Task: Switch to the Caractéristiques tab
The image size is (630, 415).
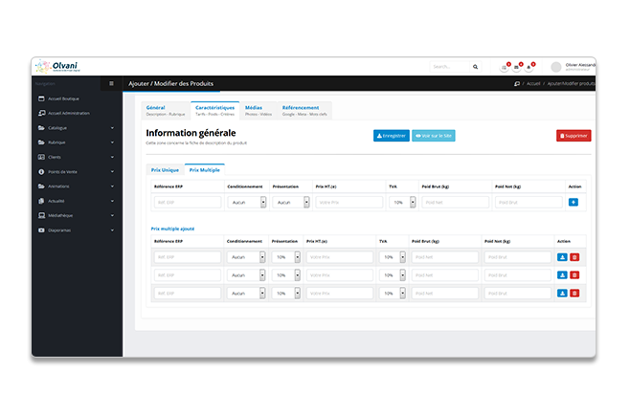Action: pos(215,110)
